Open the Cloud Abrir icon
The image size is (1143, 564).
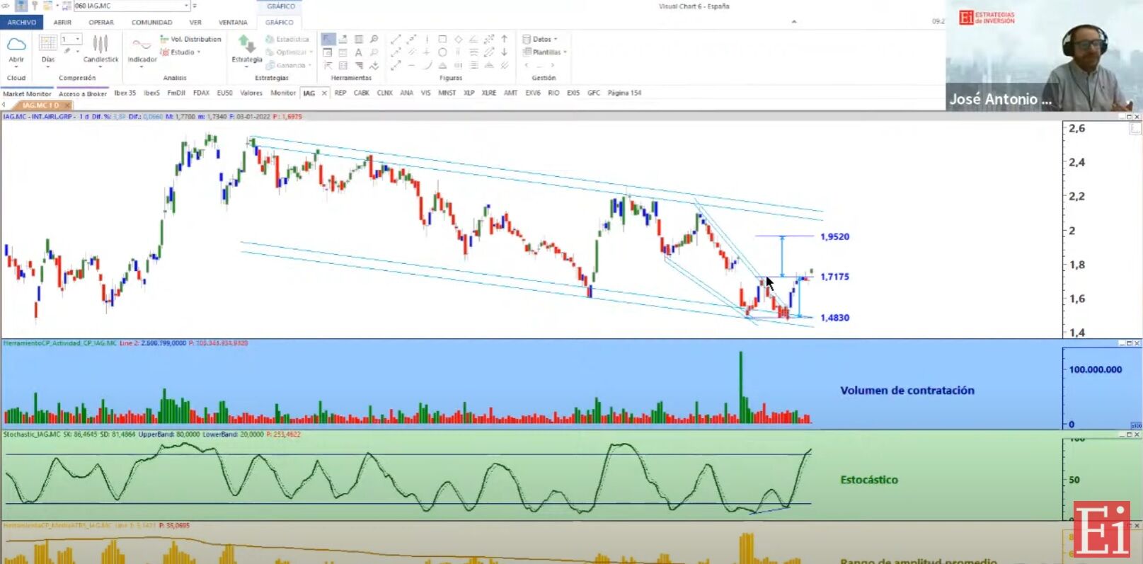(x=16, y=45)
